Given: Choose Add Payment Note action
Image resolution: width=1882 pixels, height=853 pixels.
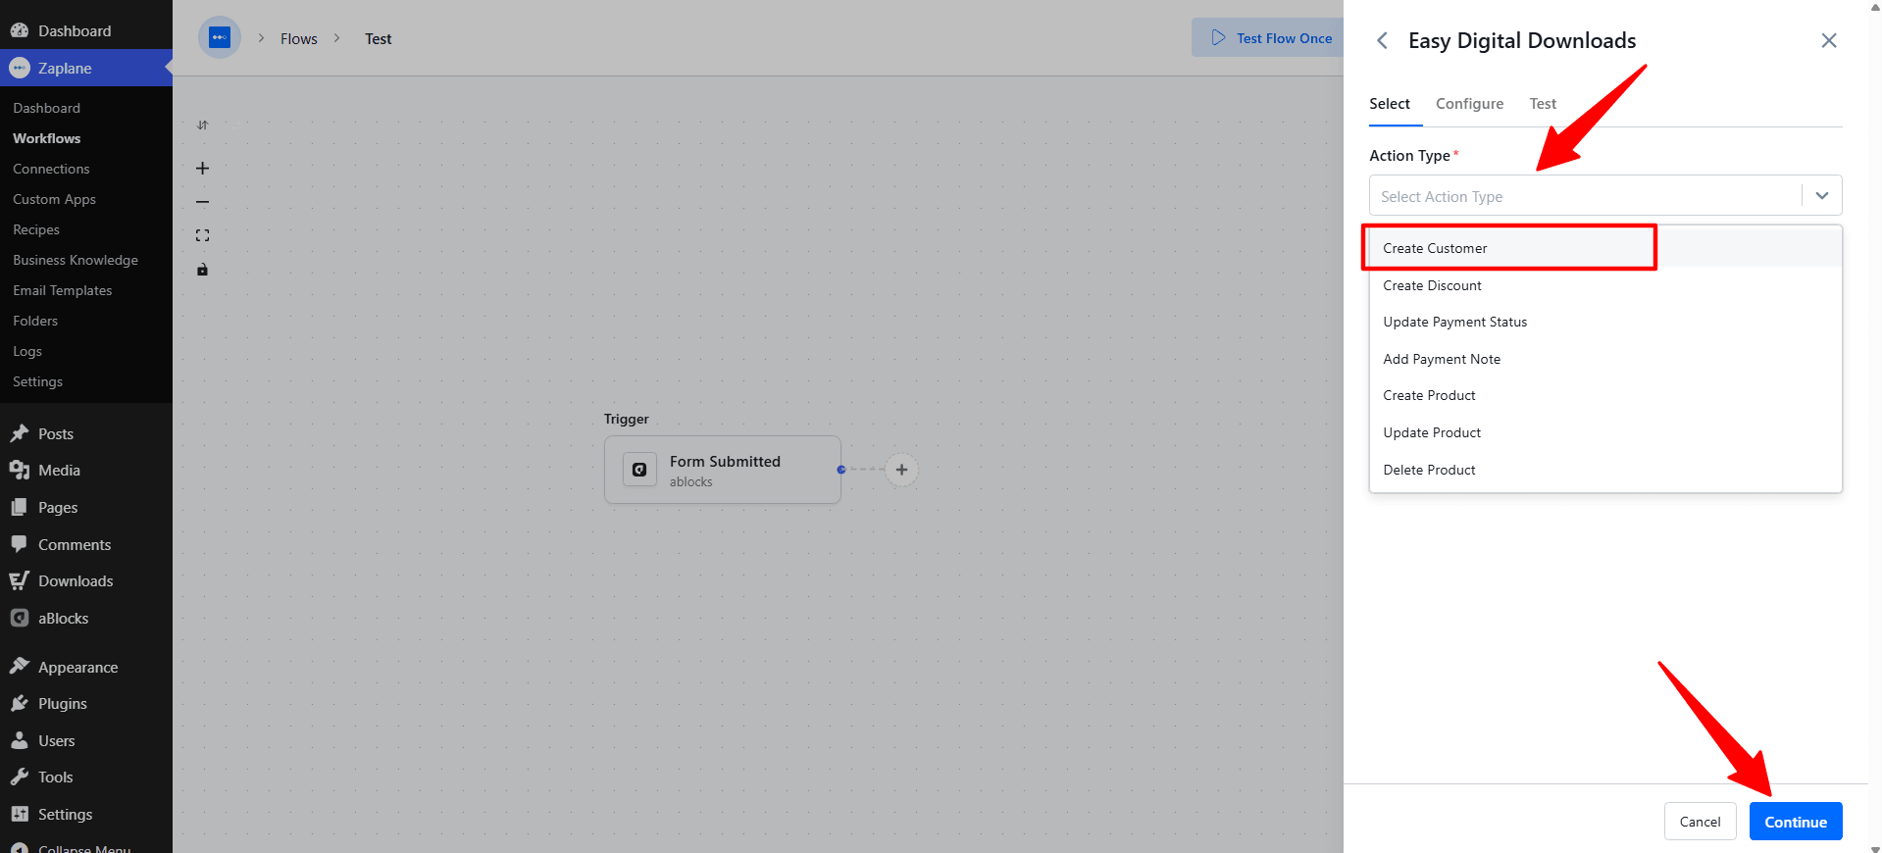Looking at the screenshot, I should (x=1605, y=359).
